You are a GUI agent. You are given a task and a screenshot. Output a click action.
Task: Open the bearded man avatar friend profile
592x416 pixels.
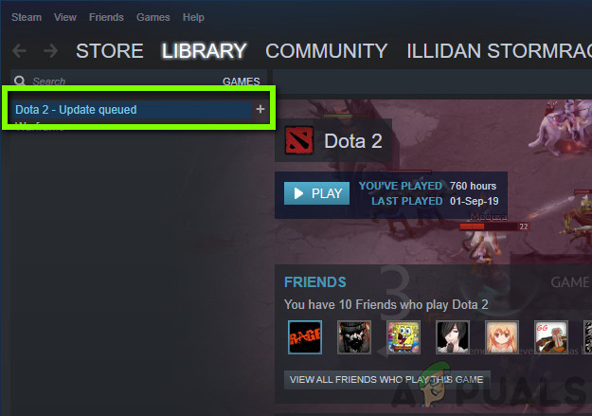[354, 337]
